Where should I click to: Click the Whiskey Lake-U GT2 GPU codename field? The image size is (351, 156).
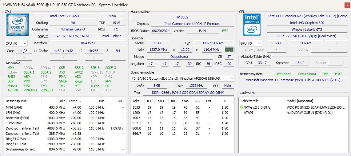[x=307, y=30]
